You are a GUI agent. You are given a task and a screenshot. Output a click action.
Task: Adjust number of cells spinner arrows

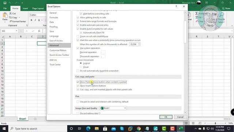[x=139, y=44]
